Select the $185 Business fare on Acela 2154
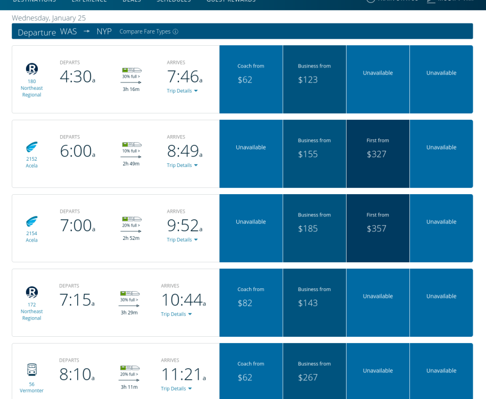The width and height of the screenshot is (486, 399). [314, 228]
